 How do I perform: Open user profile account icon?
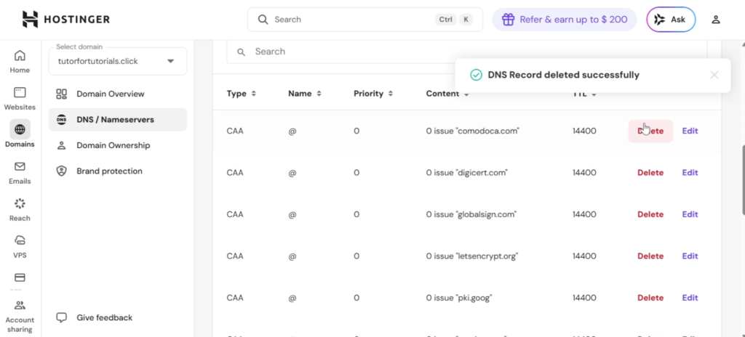click(x=716, y=20)
